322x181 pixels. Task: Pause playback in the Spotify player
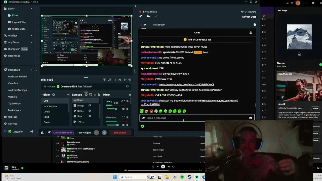pos(163,166)
